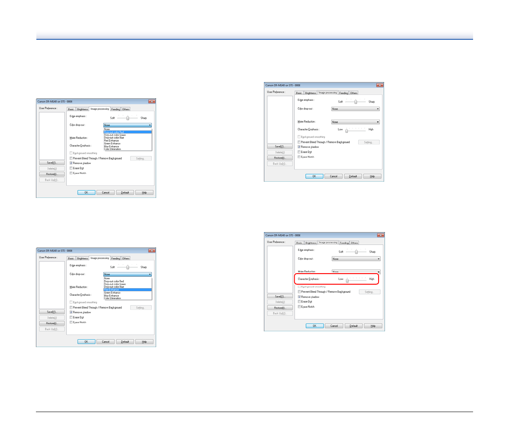Click Help button in the bottom-right dialog
The height and width of the screenshot is (436, 509).
coord(373,326)
